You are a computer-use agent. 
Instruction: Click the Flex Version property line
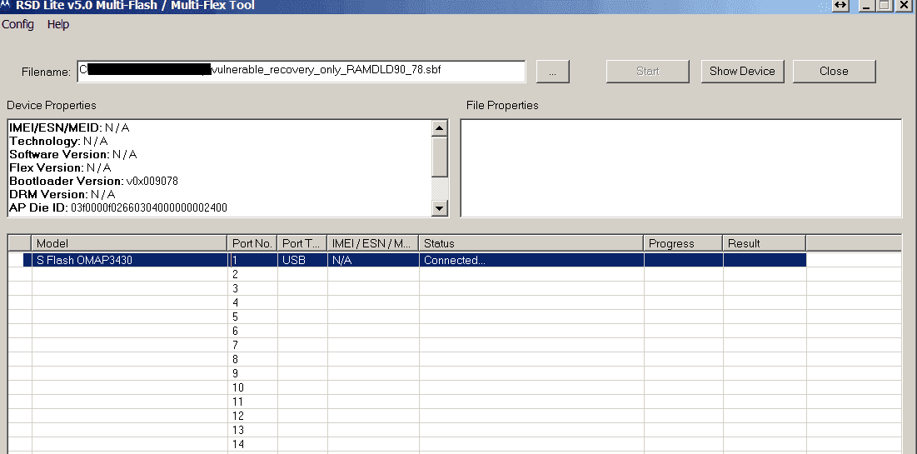pos(60,168)
